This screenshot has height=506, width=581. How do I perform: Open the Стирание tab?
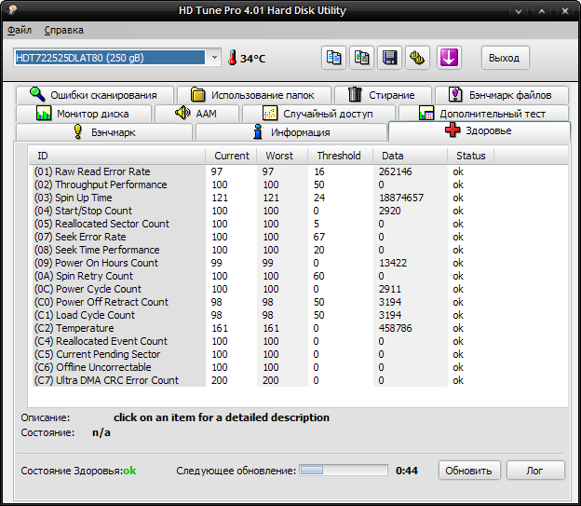tap(382, 94)
